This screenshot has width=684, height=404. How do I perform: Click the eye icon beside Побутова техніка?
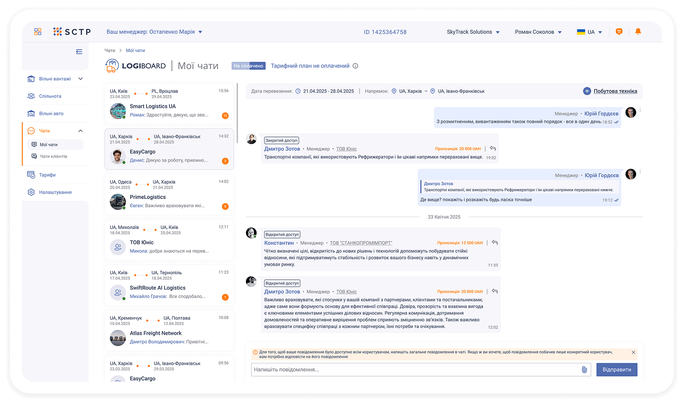587,91
